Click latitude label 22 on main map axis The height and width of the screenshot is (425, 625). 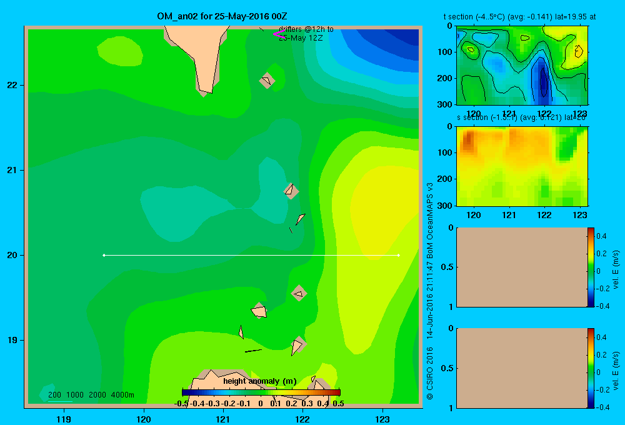click(x=12, y=85)
